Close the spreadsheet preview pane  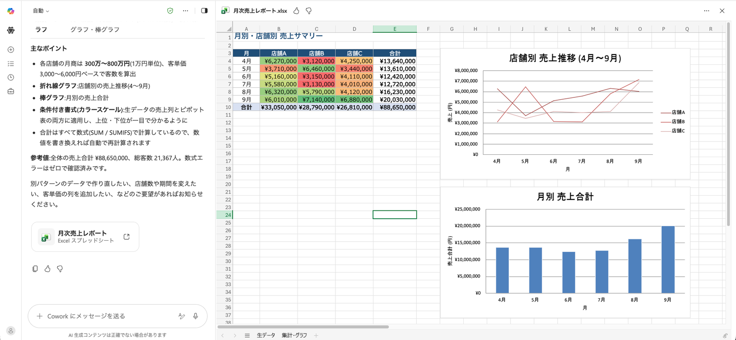click(x=722, y=11)
